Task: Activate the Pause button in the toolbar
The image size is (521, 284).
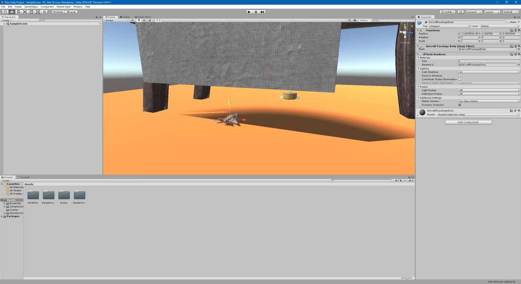Action: click(256, 12)
